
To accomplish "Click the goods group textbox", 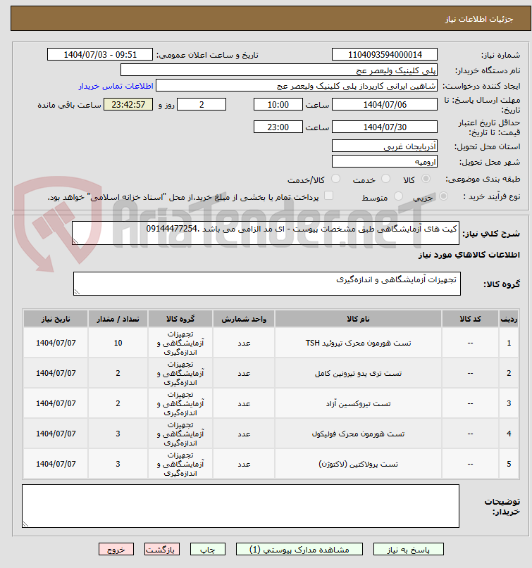I will 267,284.
